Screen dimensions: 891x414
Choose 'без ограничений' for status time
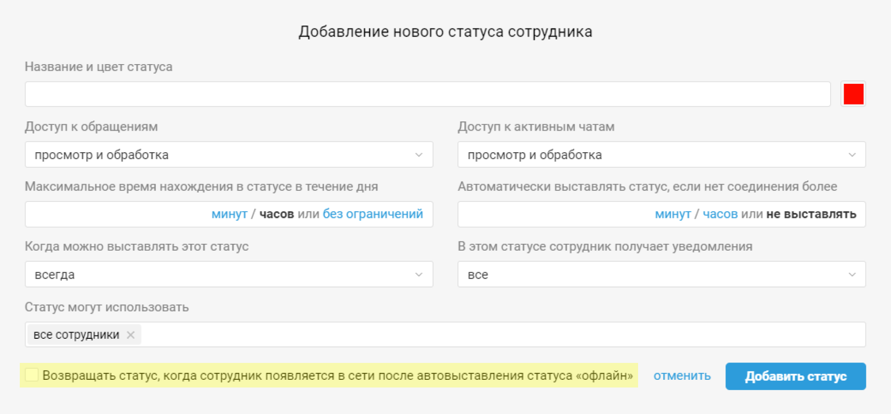373,214
